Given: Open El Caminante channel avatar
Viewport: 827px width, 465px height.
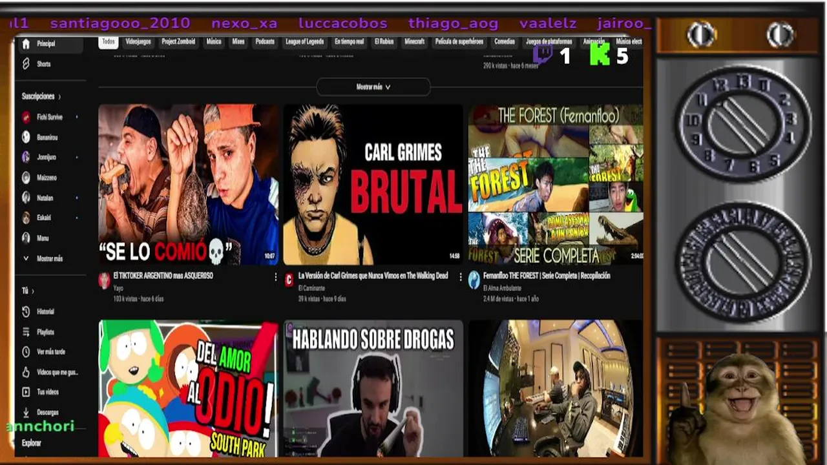Looking at the screenshot, I should [x=289, y=280].
